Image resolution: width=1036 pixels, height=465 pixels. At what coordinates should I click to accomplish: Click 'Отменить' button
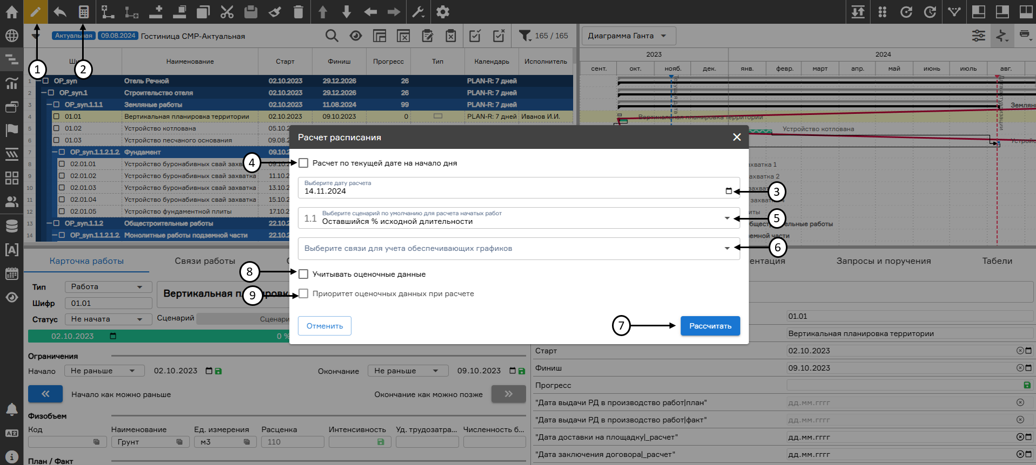325,326
